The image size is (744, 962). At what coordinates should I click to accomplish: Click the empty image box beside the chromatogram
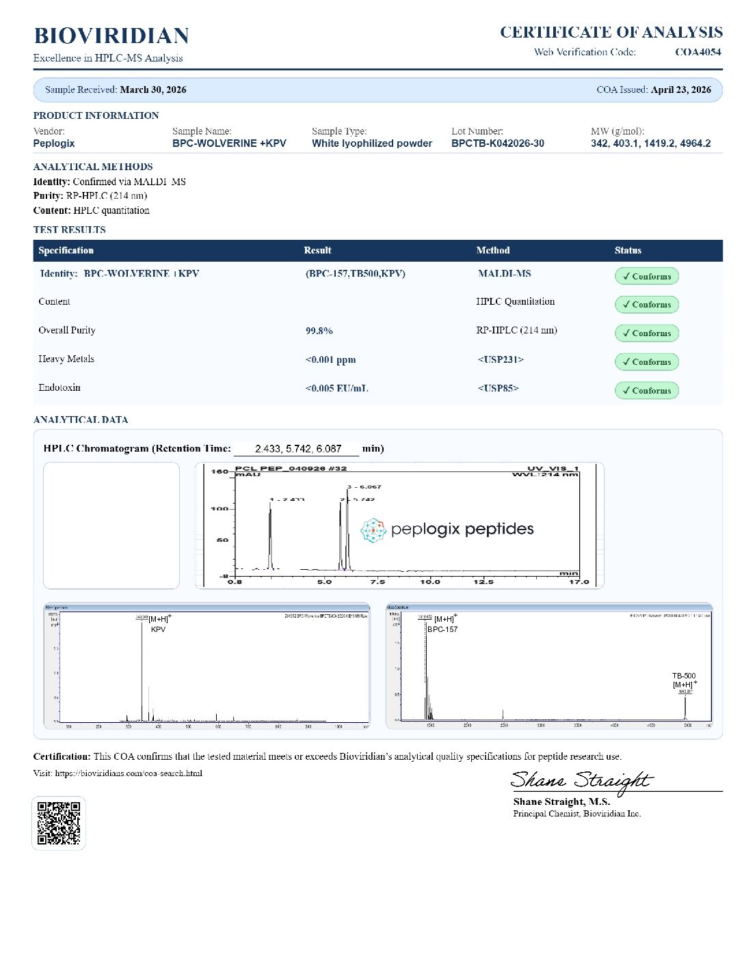tap(111, 525)
